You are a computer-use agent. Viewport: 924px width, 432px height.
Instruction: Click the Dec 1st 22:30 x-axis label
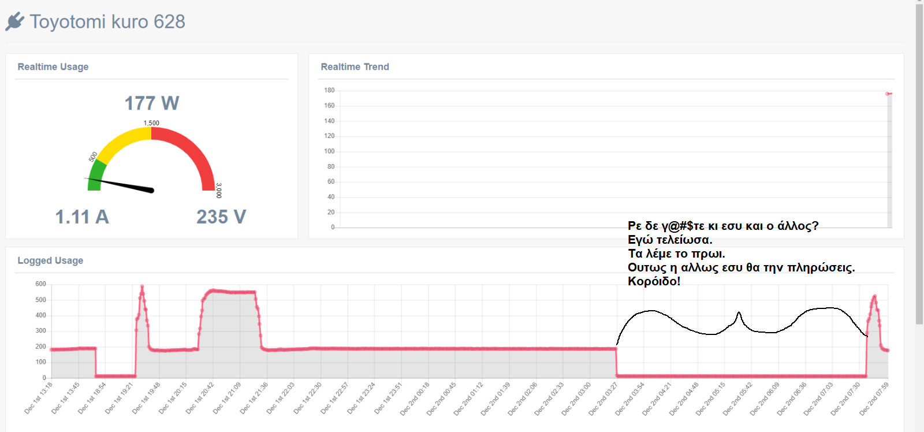[308, 398]
